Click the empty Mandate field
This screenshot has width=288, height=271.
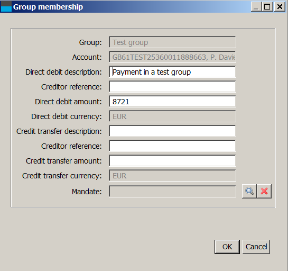[172, 191]
